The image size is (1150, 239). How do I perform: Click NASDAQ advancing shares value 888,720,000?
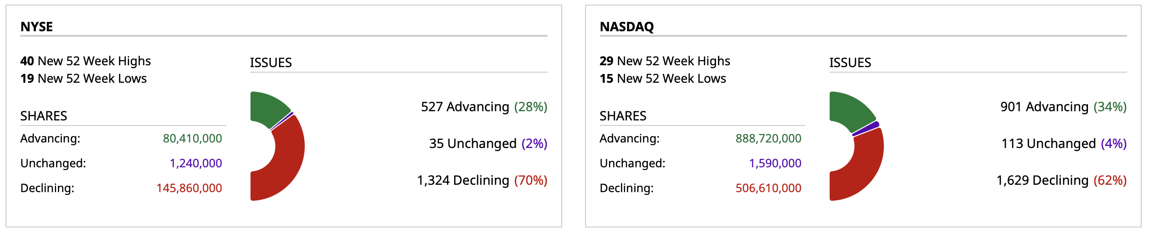point(768,138)
